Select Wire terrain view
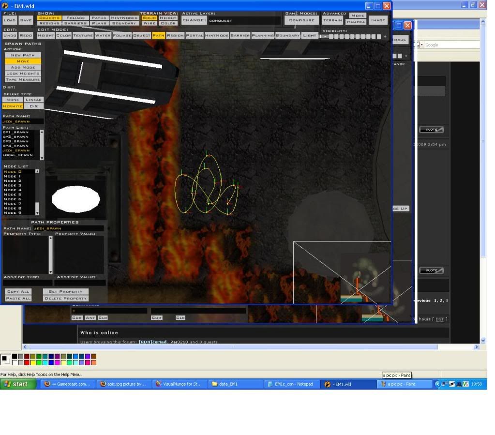 pos(150,23)
